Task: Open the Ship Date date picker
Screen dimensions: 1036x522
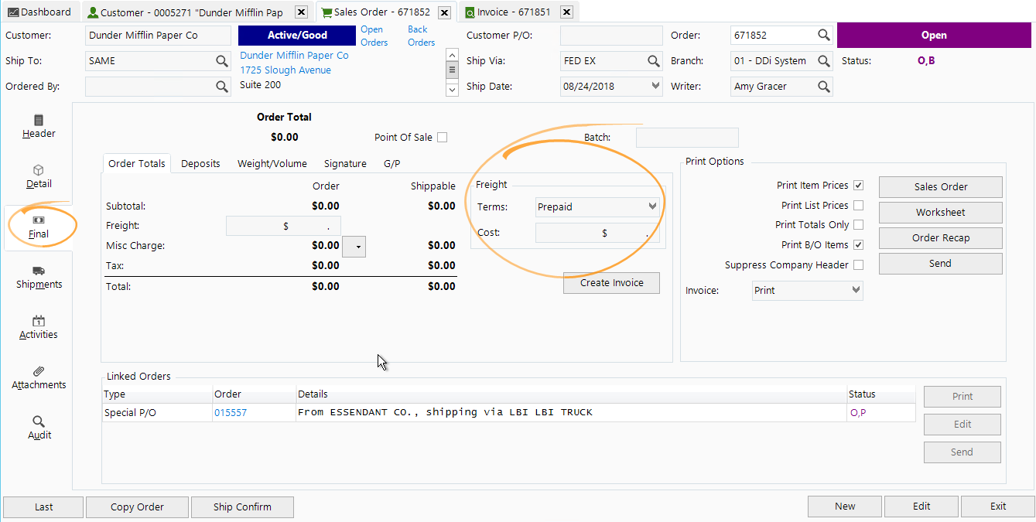Action: tap(655, 87)
